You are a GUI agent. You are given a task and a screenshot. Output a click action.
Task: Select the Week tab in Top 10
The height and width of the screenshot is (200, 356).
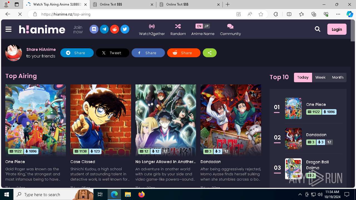320,77
